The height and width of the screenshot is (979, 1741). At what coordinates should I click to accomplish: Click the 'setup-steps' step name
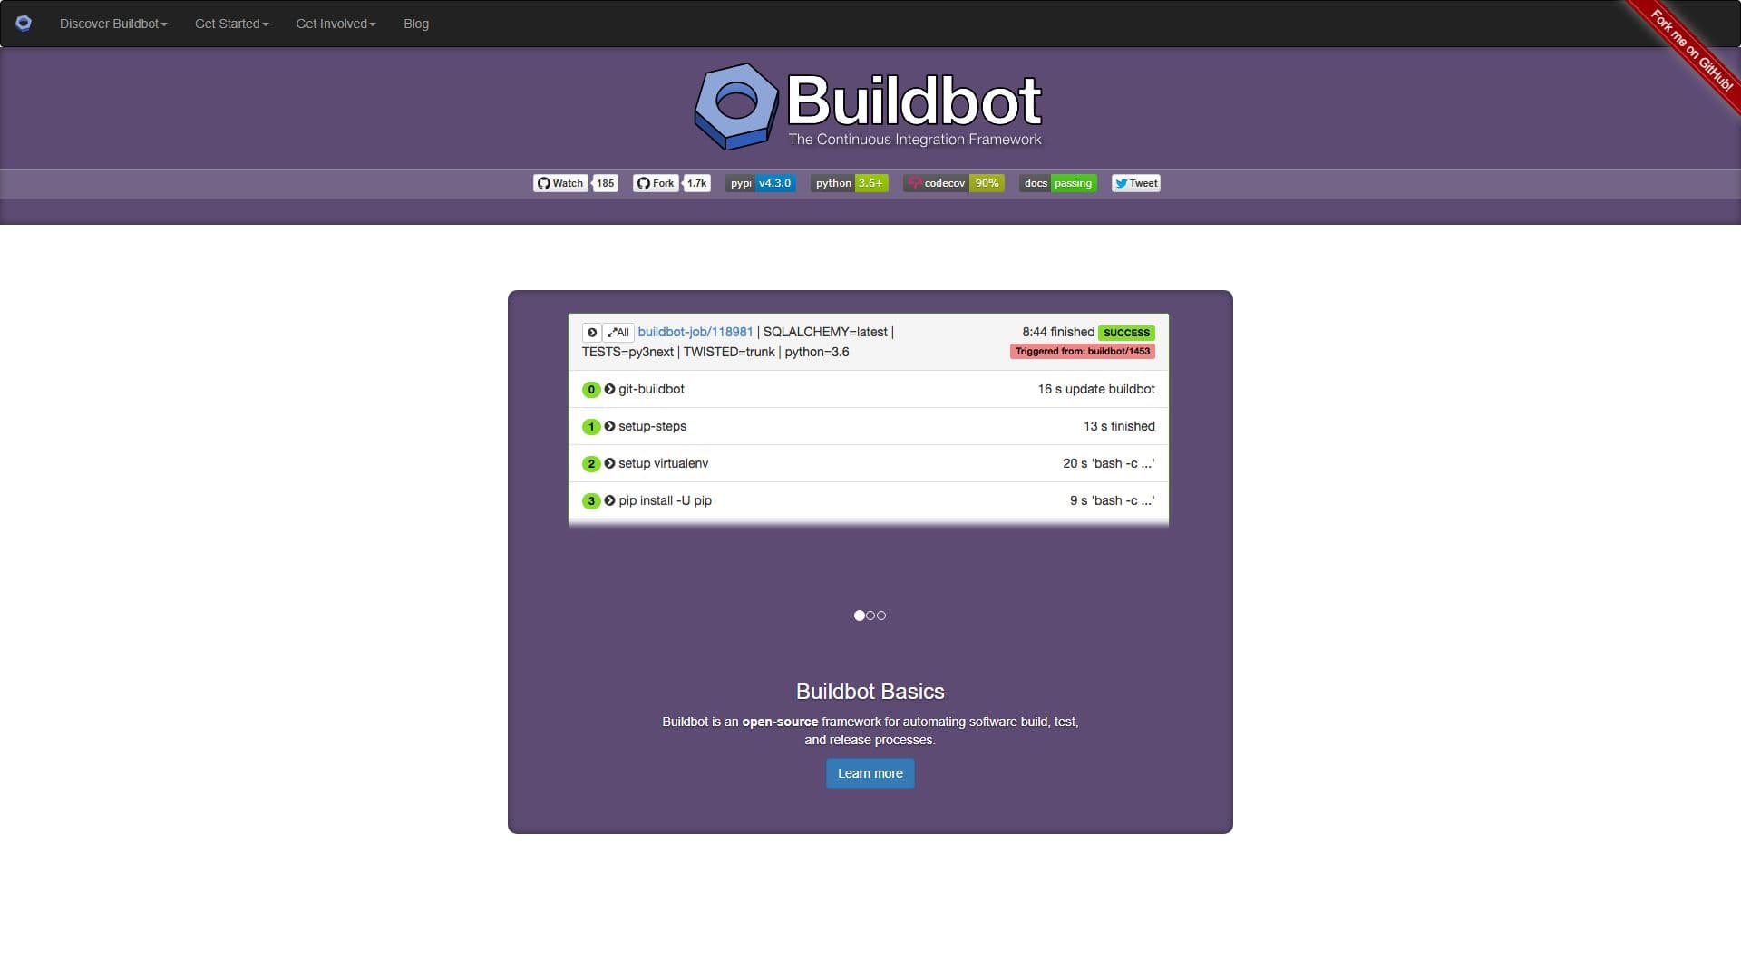click(653, 426)
